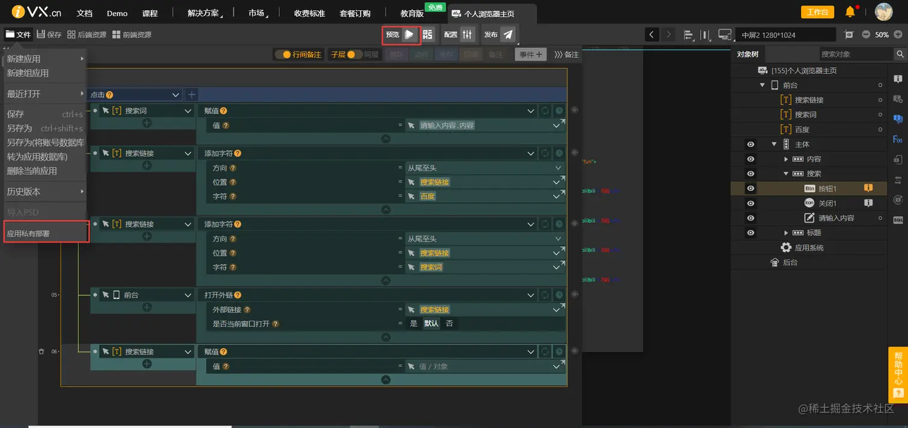Image resolution: width=908 pixels, height=428 pixels.
Task: Click the Fx function icon in right sidebar
Action: [898, 139]
